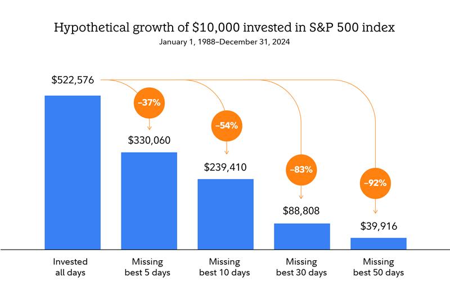This screenshot has width=450, height=289.
Task: Click the orange -54% circle badge
Action: pos(226,126)
